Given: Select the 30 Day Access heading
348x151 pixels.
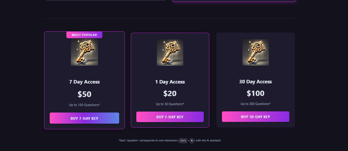Looking at the screenshot, I should (256, 82).
